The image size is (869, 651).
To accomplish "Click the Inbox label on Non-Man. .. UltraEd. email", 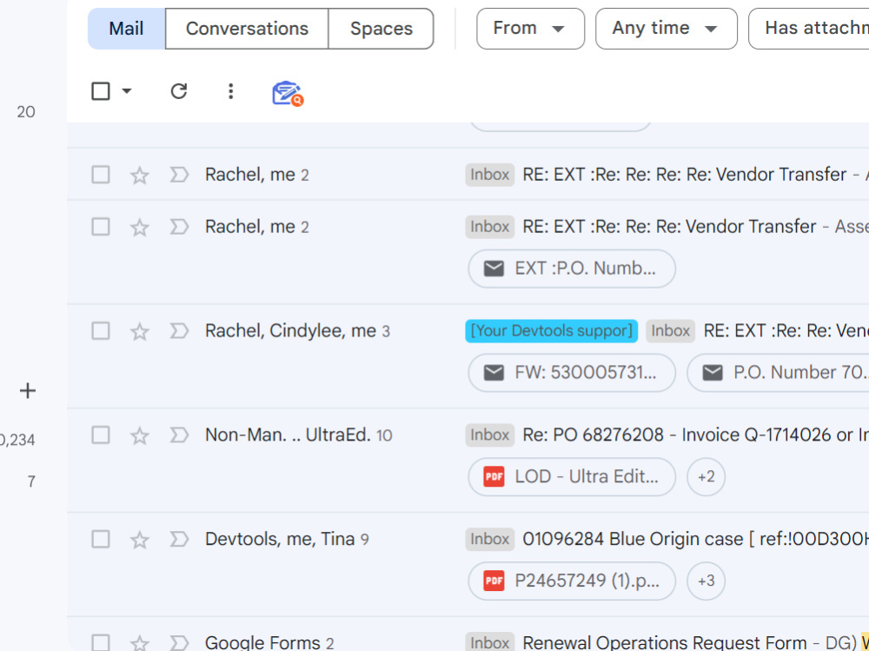I will (x=490, y=435).
